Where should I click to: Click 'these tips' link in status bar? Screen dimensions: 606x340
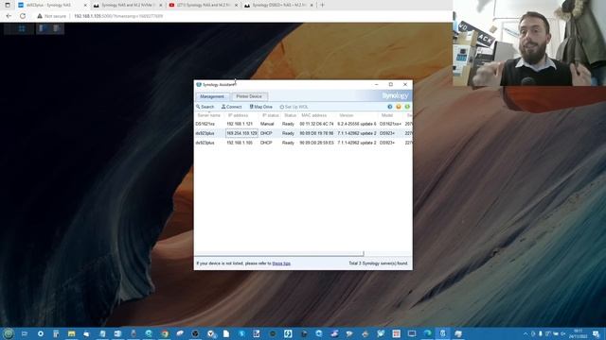point(281,263)
